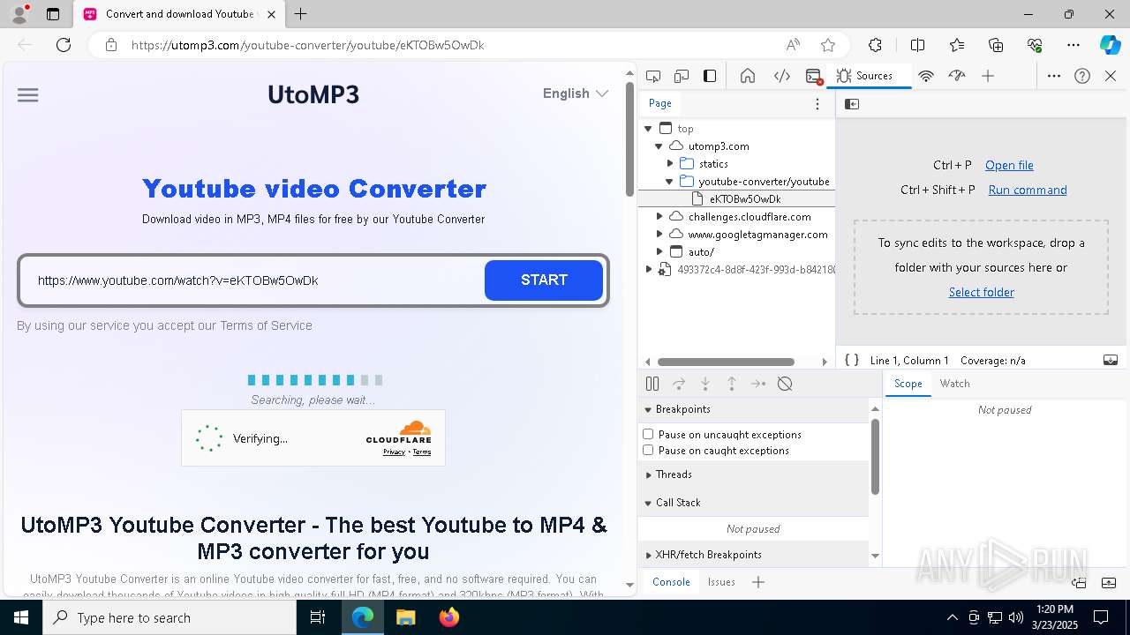Open the DevTools Welcome home tab
Image resolution: width=1130 pixels, height=635 pixels.
[x=748, y=76]
